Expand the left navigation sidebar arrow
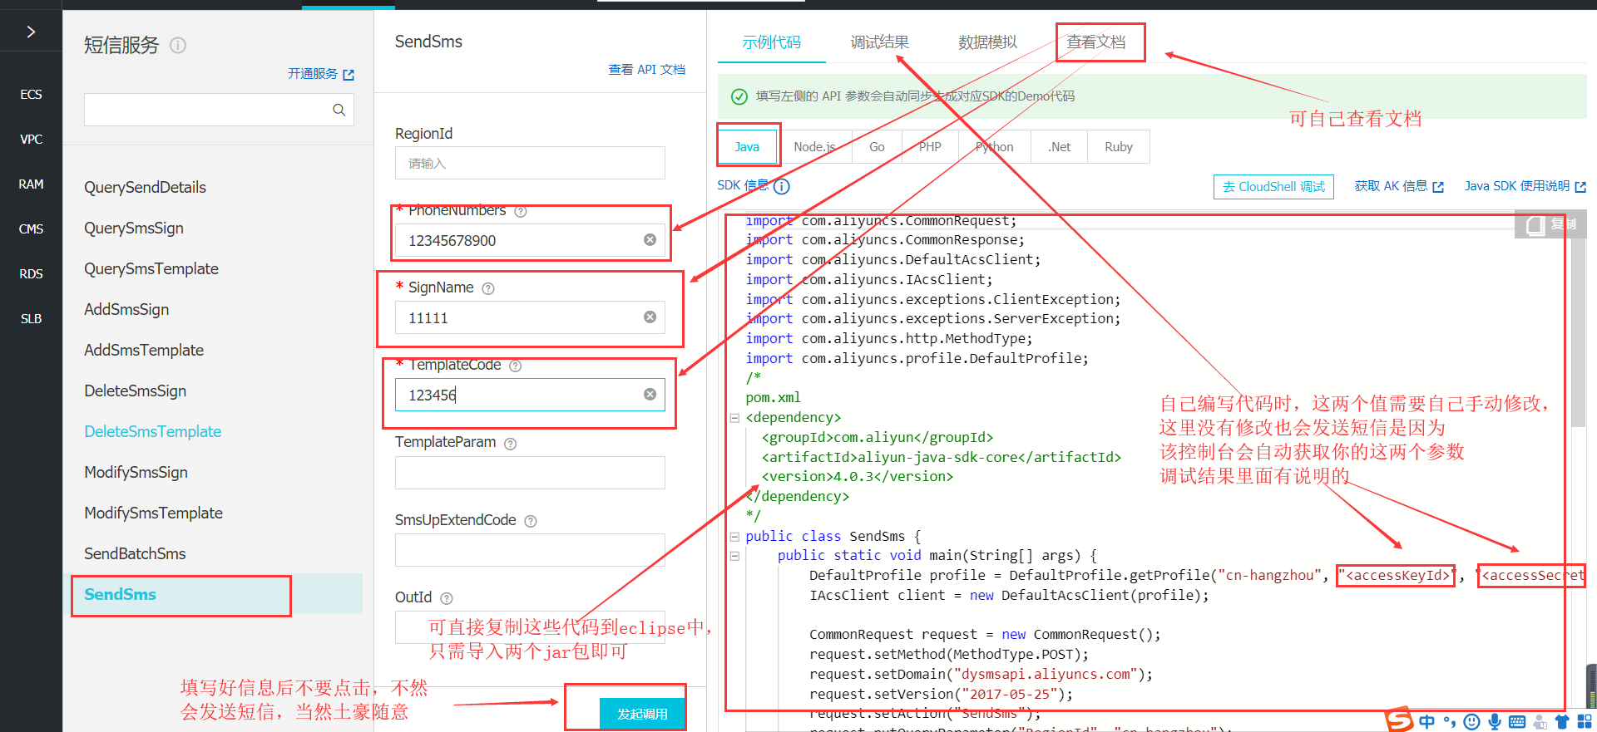This screenshot has width=1597, height=732. click(x=31, y=32)
